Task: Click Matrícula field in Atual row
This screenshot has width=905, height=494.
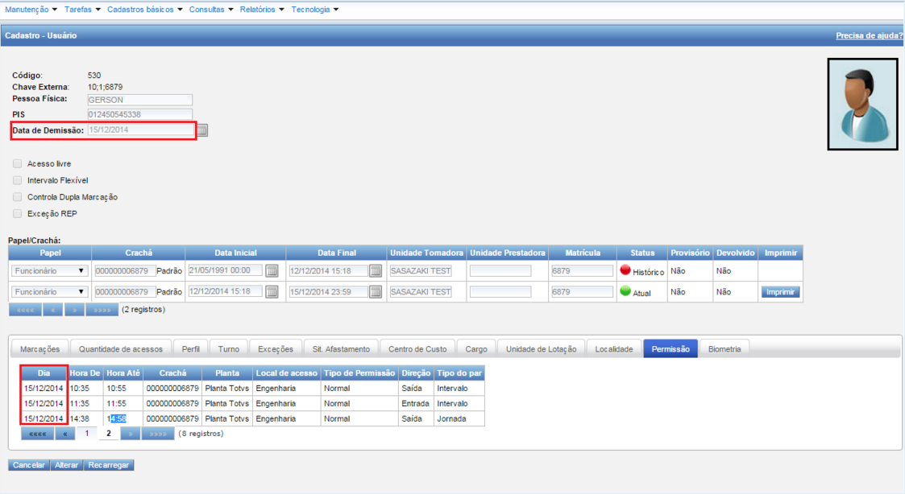Action: pos(582,292)
